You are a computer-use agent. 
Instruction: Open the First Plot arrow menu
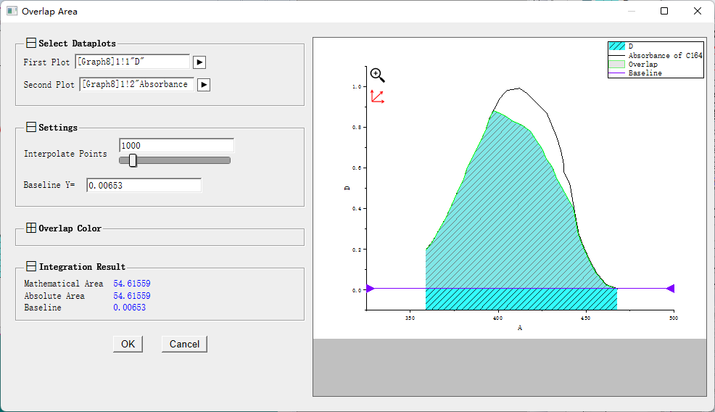pos(199,62)
